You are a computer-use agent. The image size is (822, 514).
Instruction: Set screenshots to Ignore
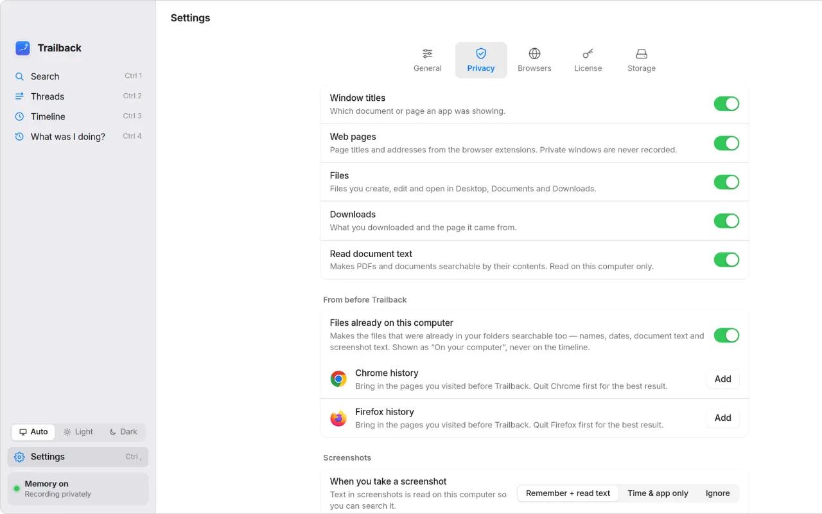717,493
